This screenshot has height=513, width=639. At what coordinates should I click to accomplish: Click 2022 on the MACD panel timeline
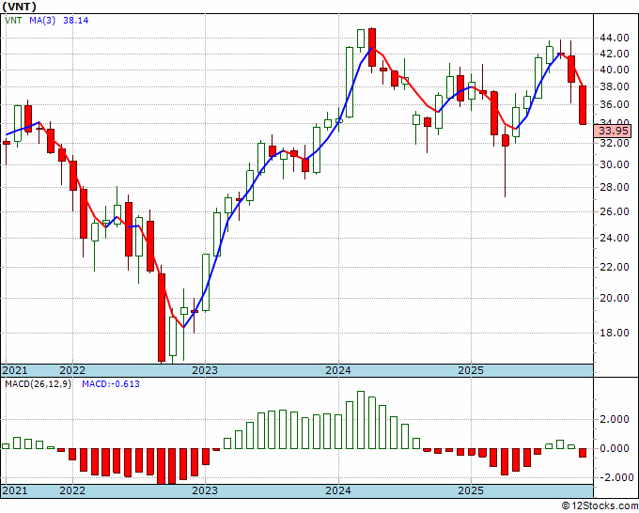(x=72, y=490)
